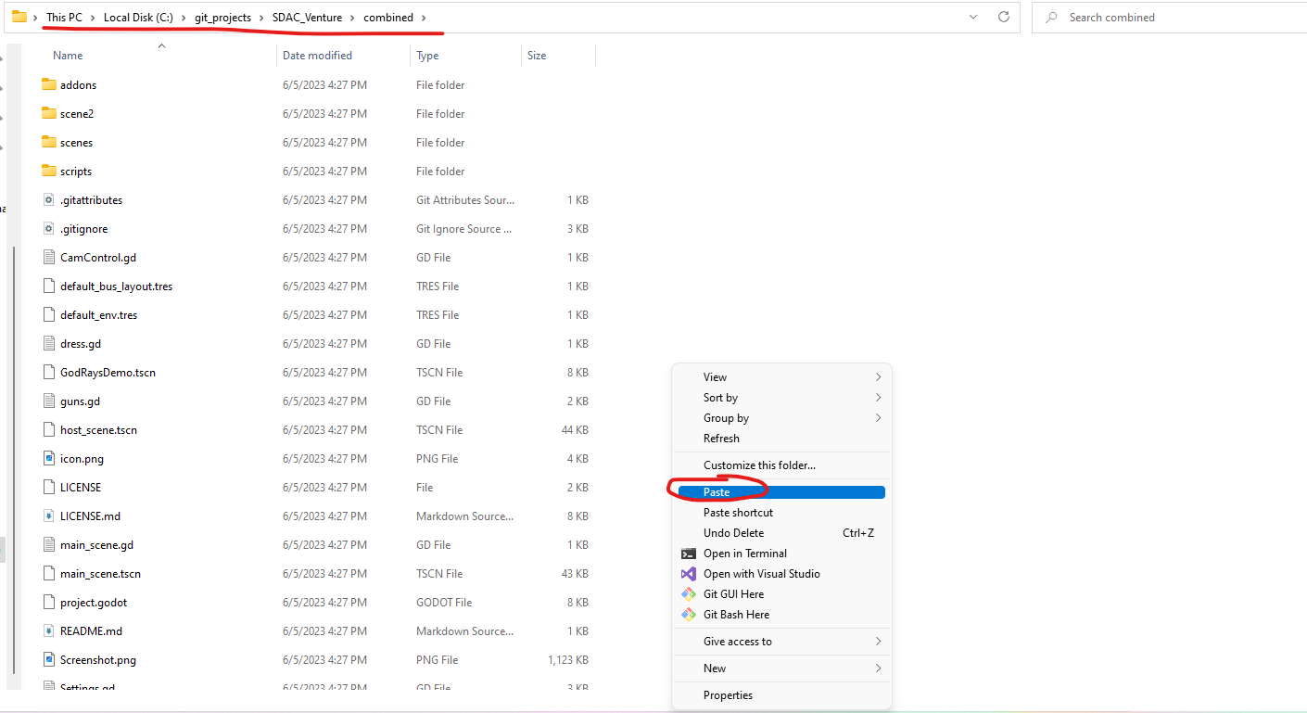Select the default_bus_layout.tres file name
The width and height of the screenshot is (1307, 713).
[x=116, y=286]
